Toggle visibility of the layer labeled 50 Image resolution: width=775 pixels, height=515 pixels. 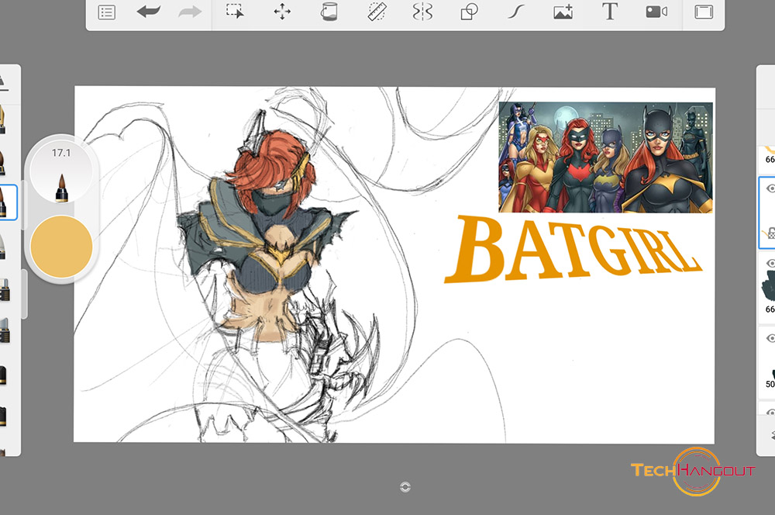click(x=770, y=338)
